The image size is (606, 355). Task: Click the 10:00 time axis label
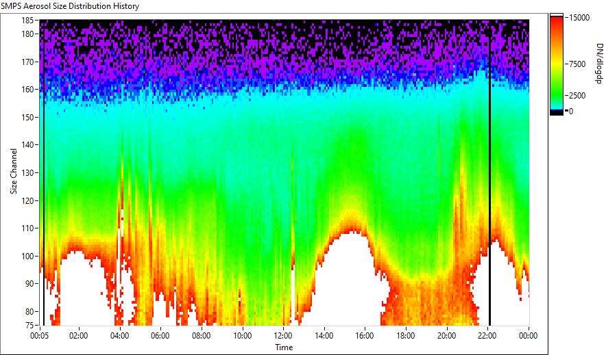242,336
